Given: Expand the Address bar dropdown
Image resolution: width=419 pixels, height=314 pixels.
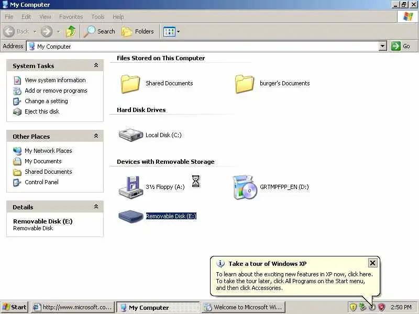Looking at the screenshot, I should point(383,46).
